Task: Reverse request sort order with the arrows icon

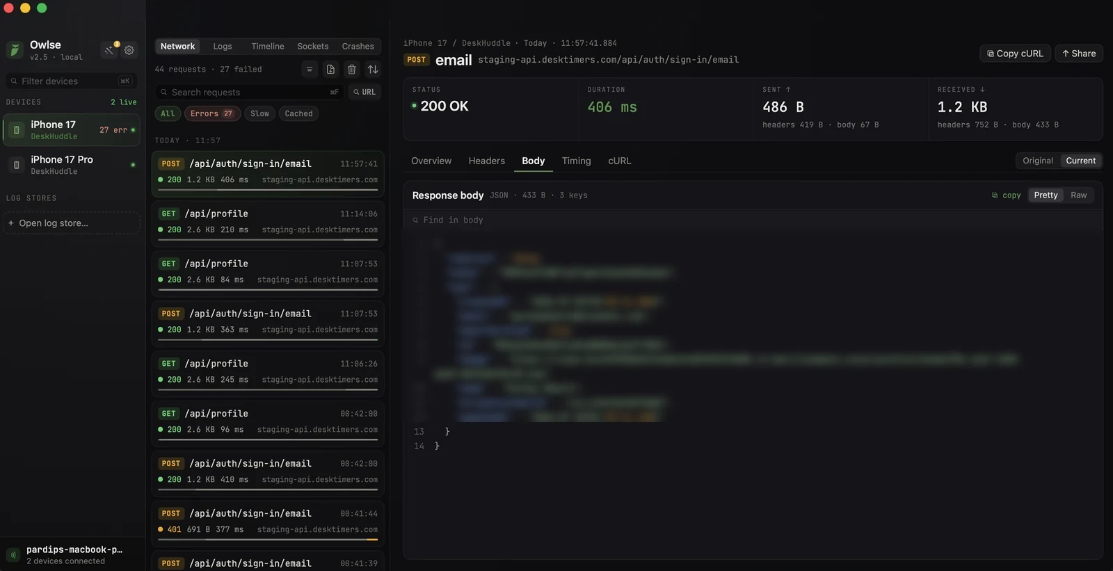Action: 373,69
